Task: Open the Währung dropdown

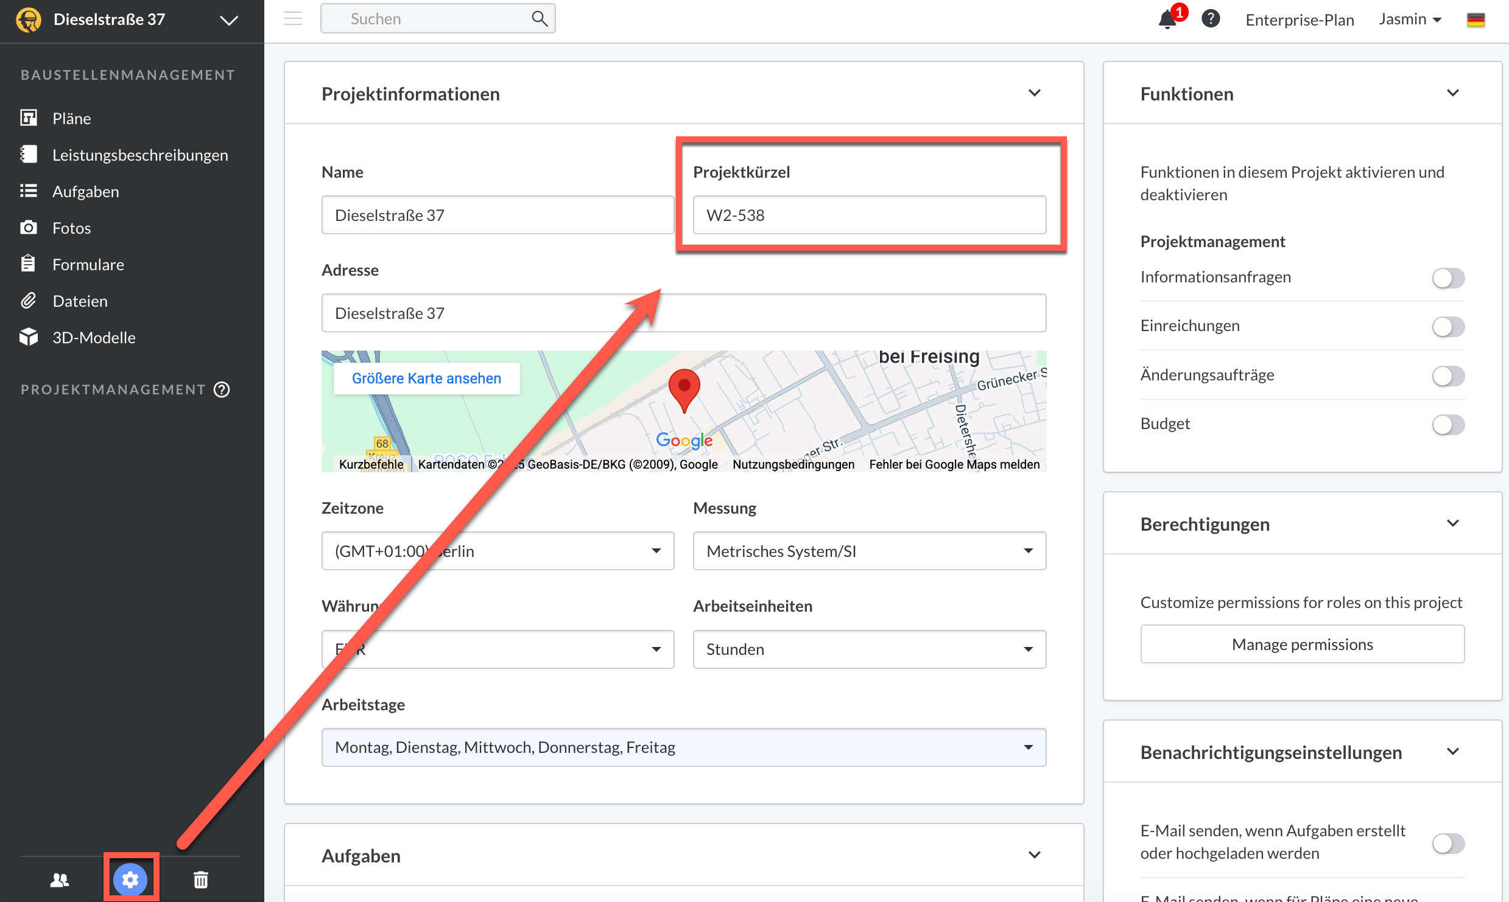Action: click(x=498, y=649)
